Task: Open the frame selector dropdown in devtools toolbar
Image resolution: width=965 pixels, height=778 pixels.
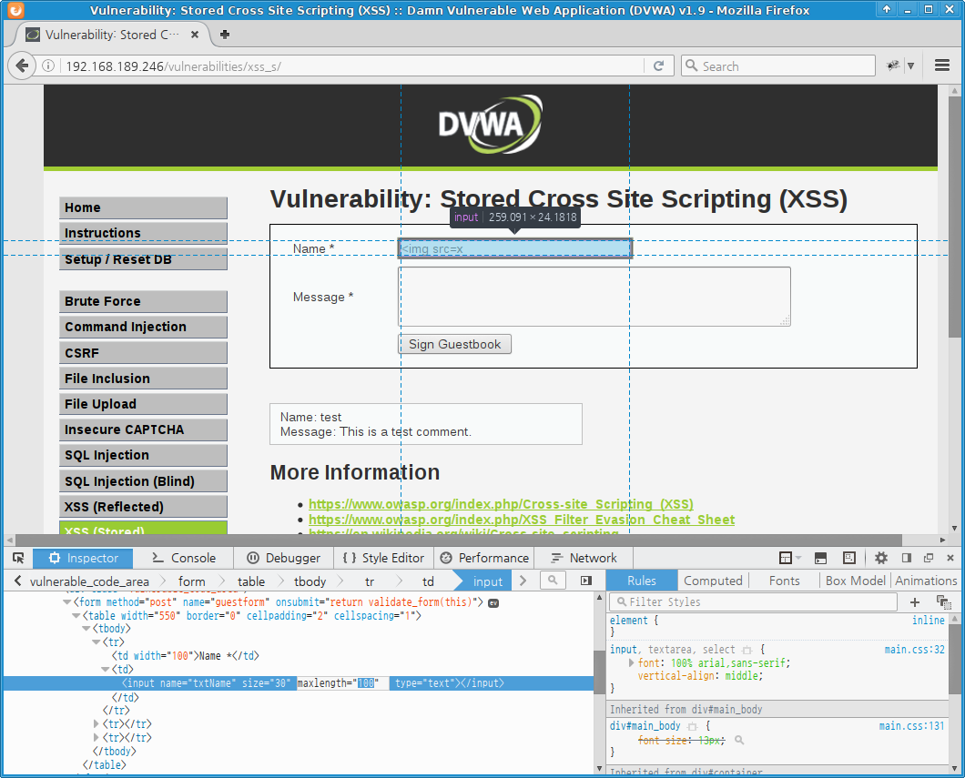Action: pyautogui.click(x=789, y=558)
